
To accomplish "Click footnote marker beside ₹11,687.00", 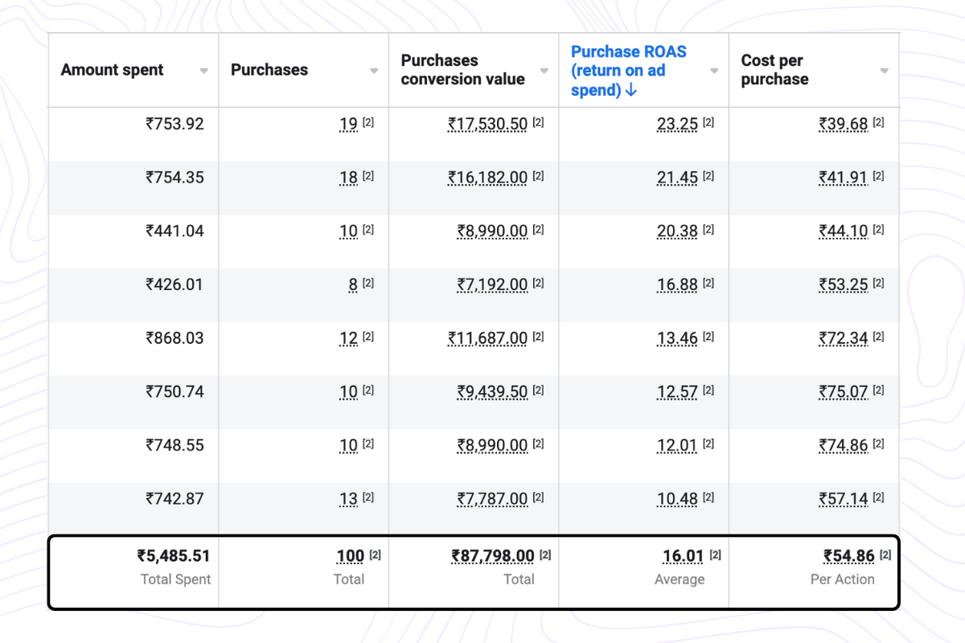I will click(538, 338).
